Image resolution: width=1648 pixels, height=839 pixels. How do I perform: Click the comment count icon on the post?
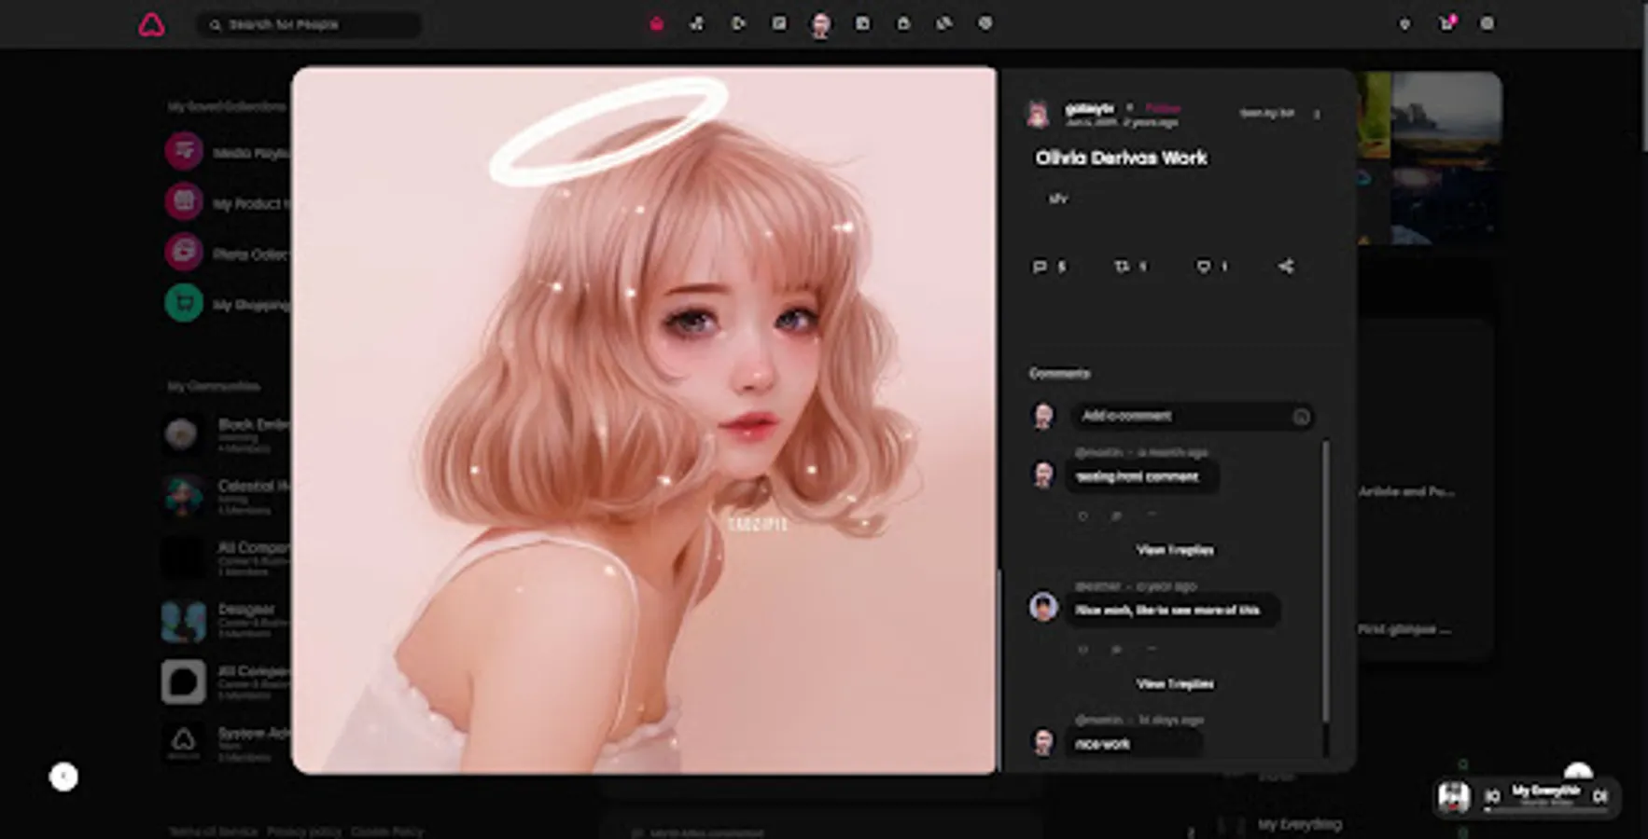(1040, 267)
